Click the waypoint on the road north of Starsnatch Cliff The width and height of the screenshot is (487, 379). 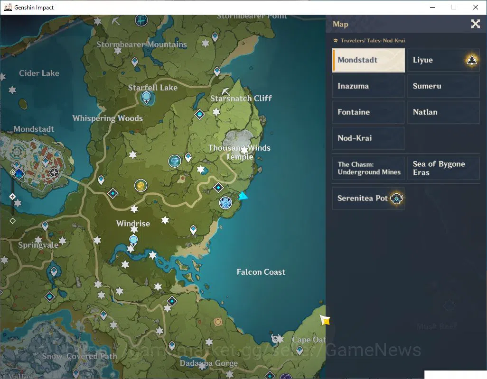(217, 72)
